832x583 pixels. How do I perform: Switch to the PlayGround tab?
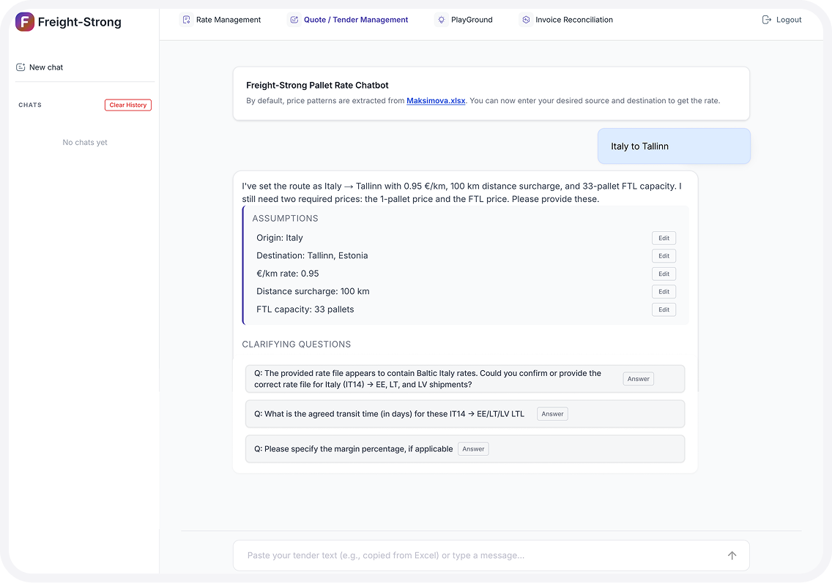point(471,20)
